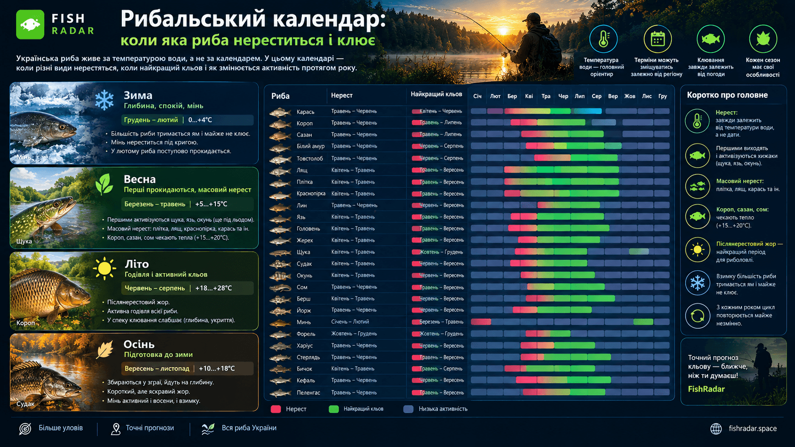Click the sun icon next to Літо
The image size is (795, 447).
click(x=105, y=268)
